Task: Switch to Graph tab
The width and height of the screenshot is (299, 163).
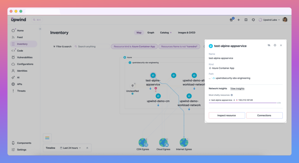Action: (151, 33)
